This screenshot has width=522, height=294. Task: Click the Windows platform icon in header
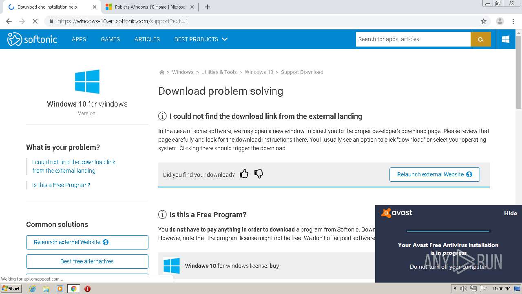pos(506,39)
